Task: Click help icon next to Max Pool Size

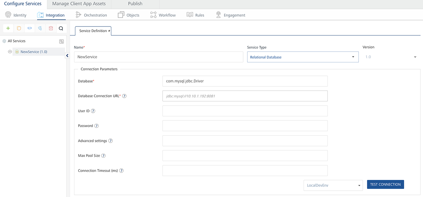Action: (104, 156)
